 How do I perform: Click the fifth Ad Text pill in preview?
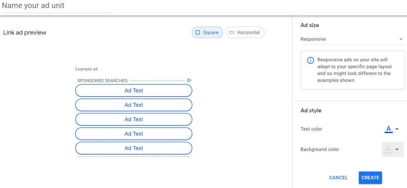point(133,148)
